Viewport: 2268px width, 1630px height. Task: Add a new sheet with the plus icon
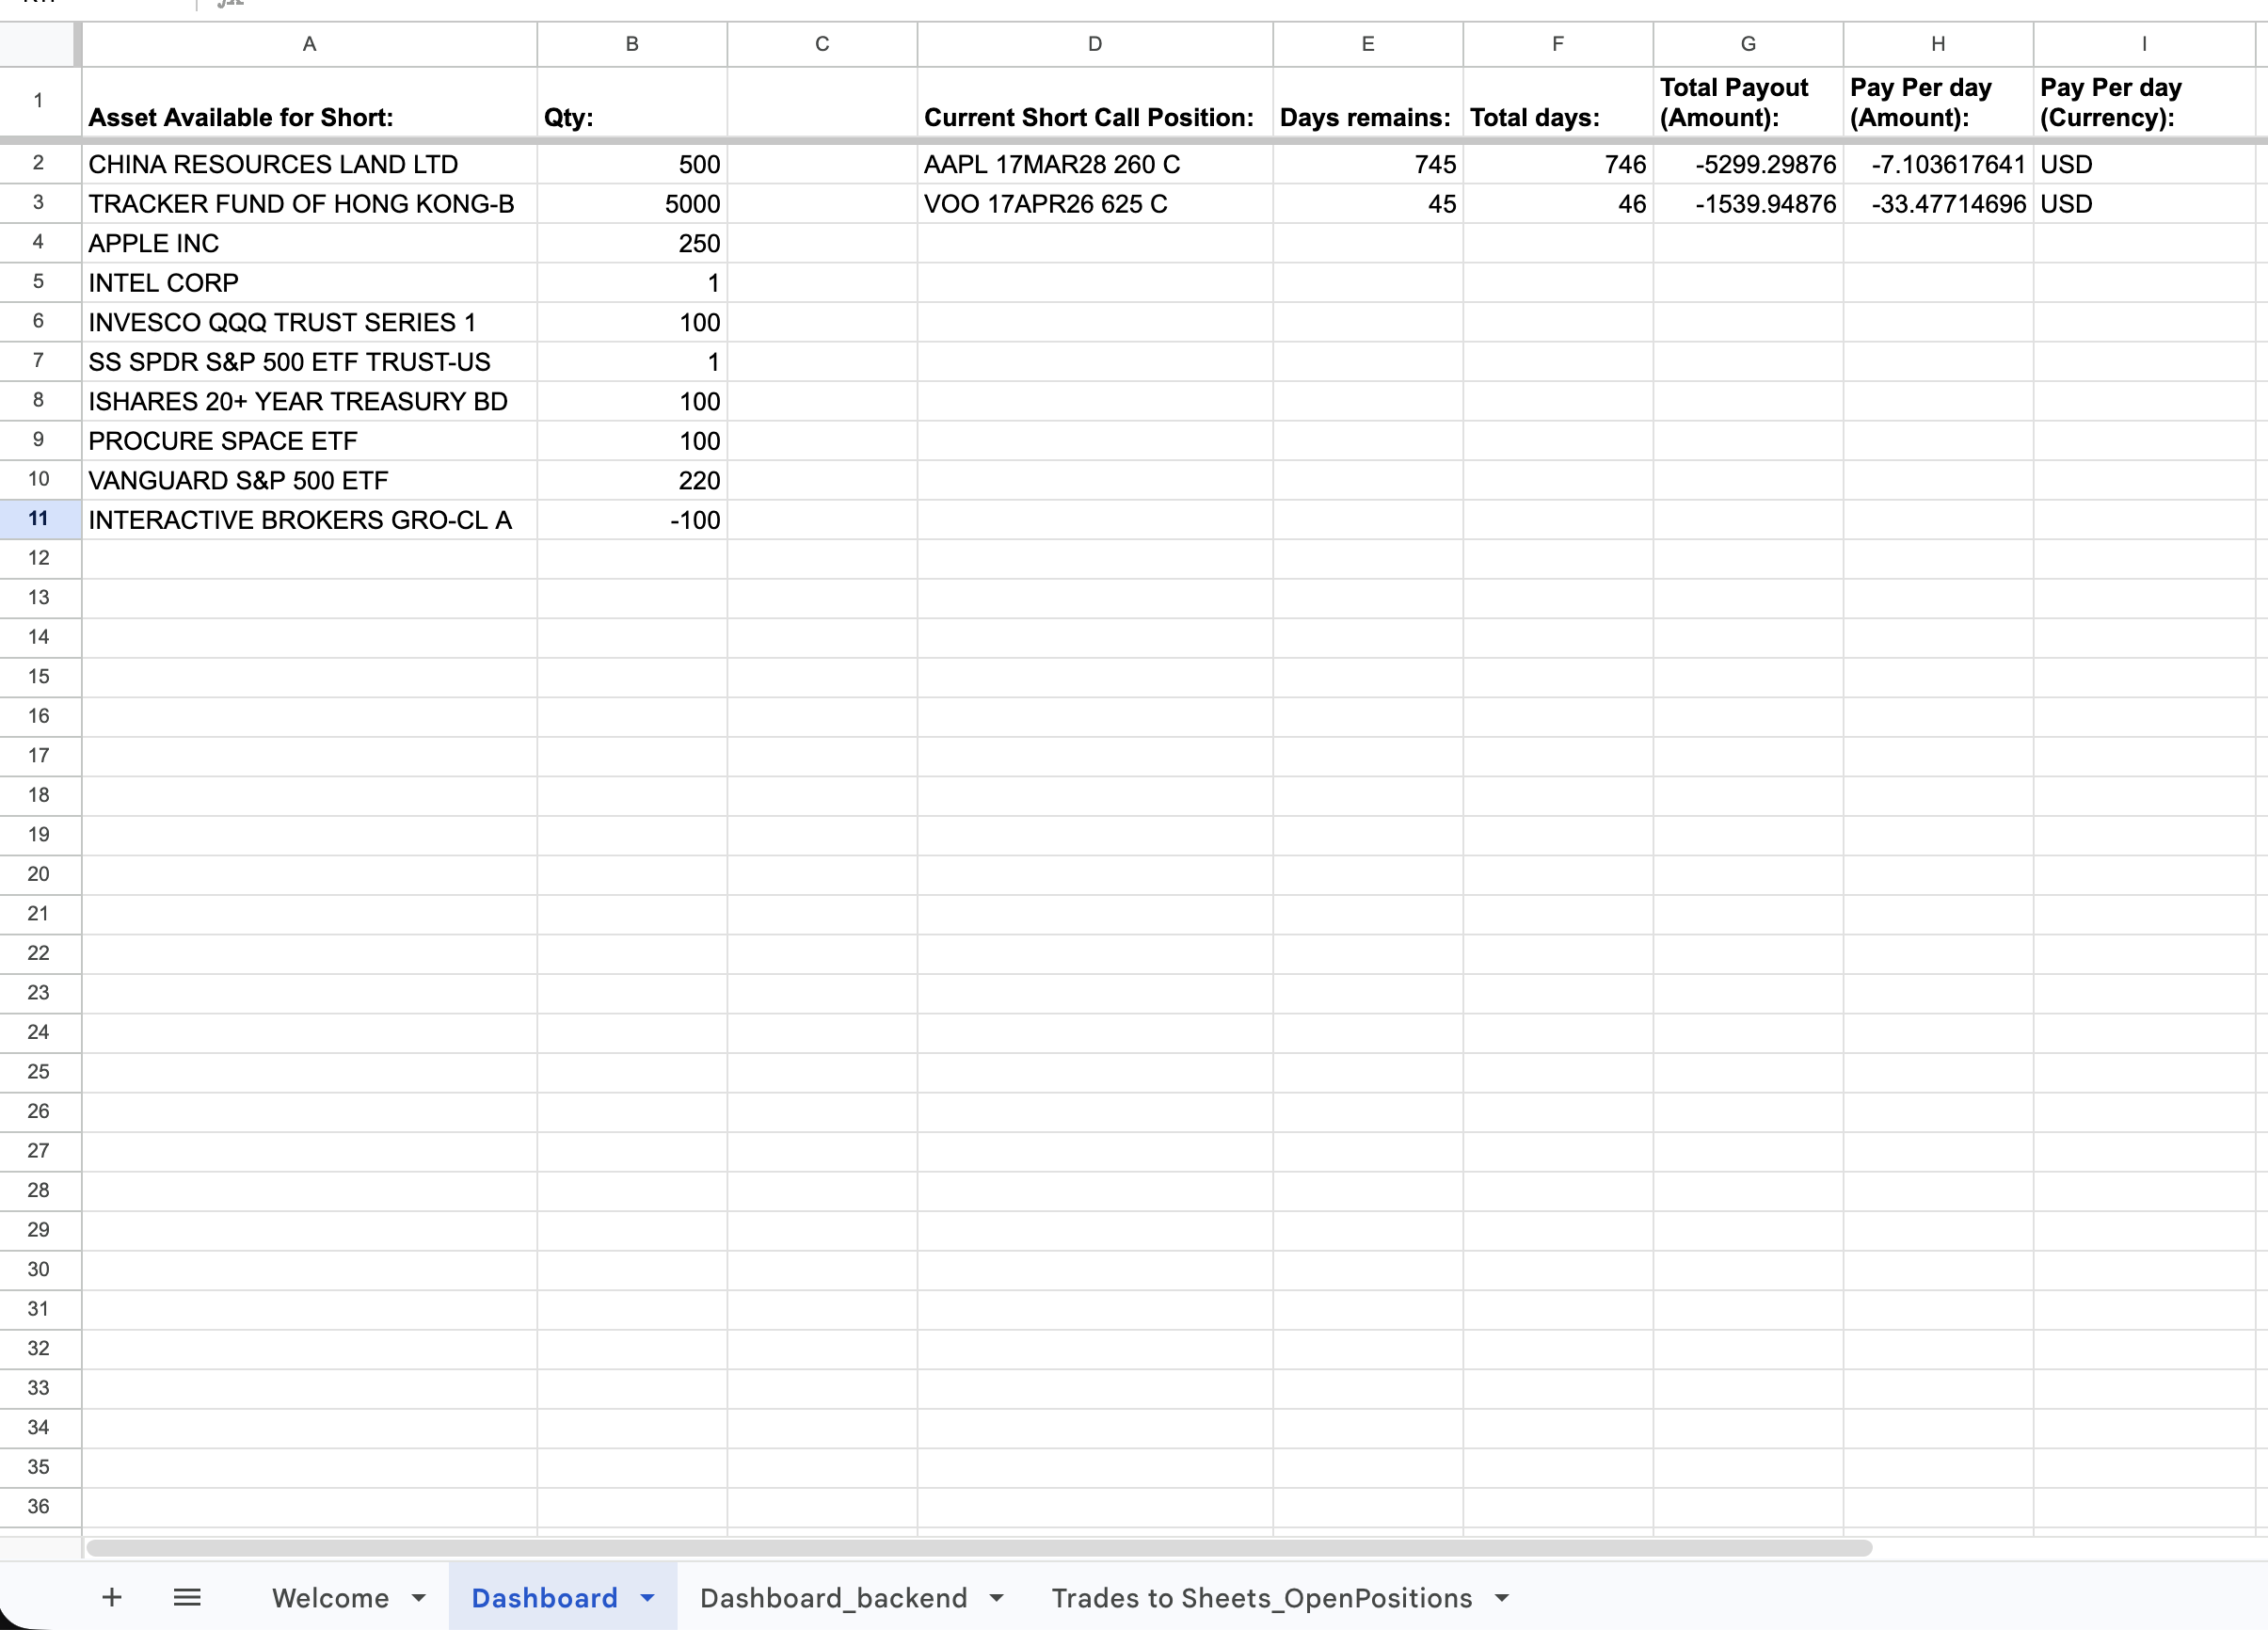click(x=112, y=1597)
